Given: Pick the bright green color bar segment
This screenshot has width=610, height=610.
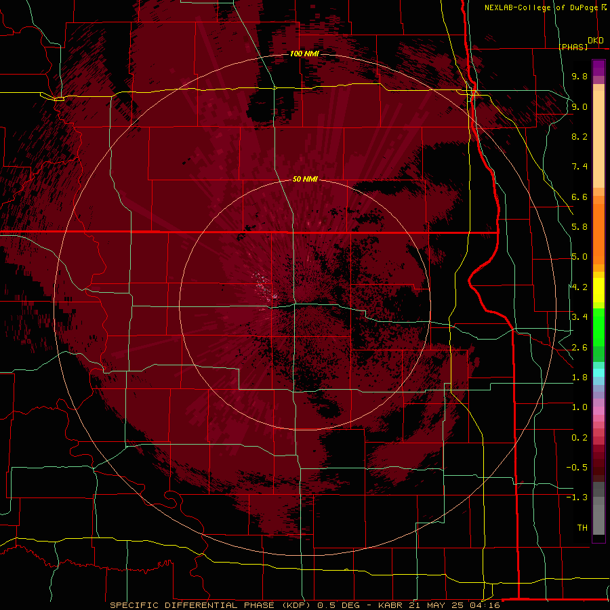Looking at the screenshot, I should [598, 327].
